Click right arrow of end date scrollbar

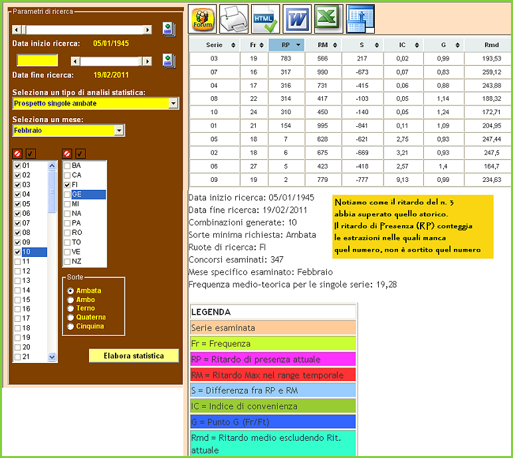click(x=148, y=61)
